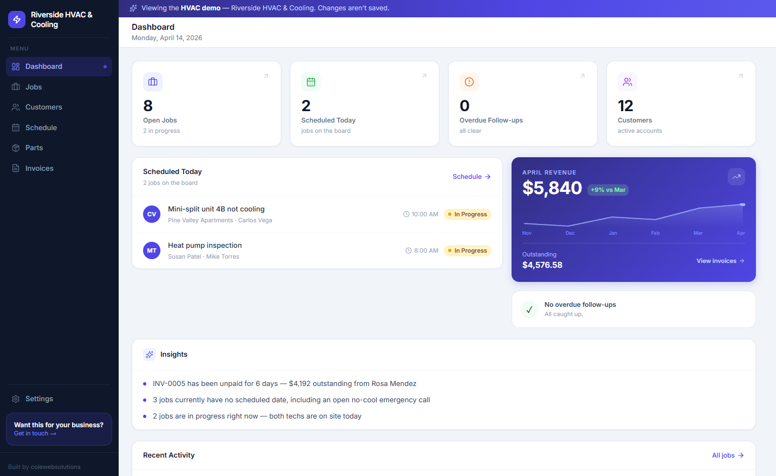
Task: Click the box icon beside Parts
Action: [16, 148]
